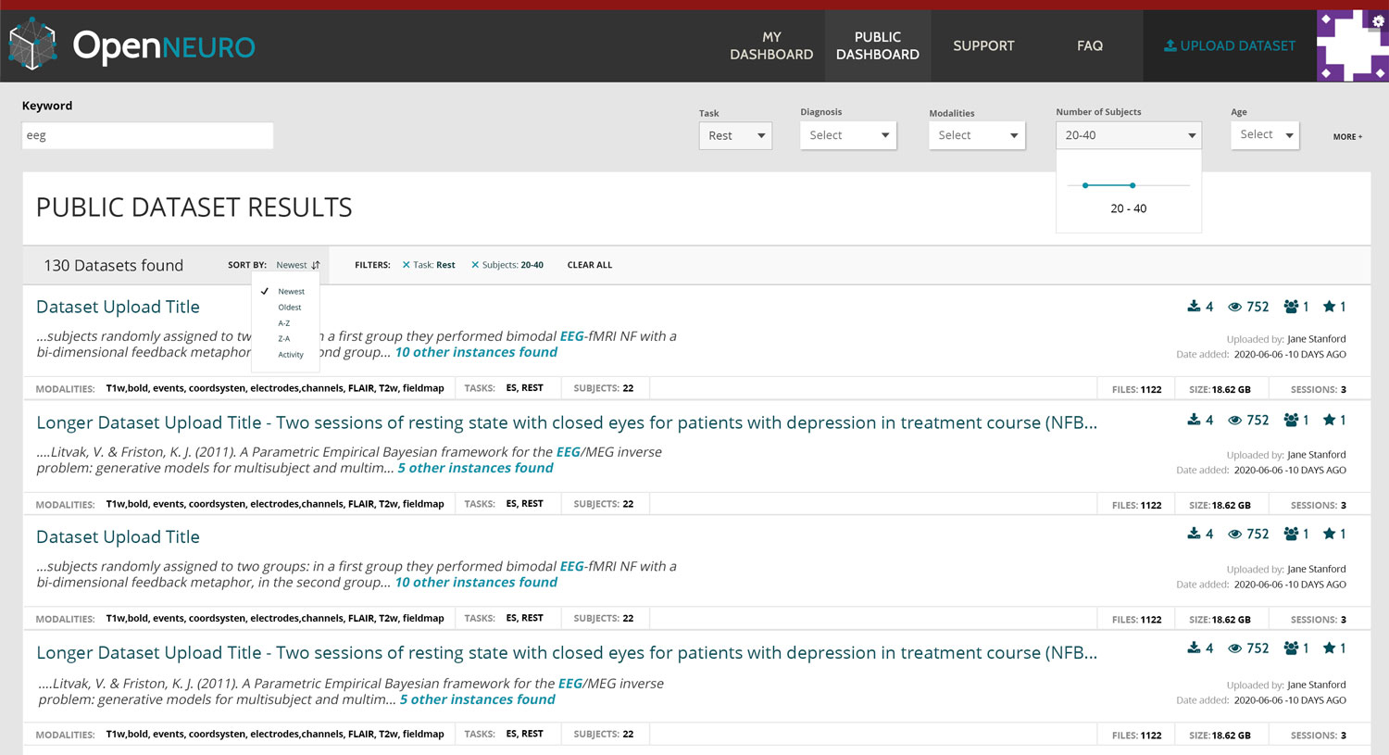Viewport: 1389px width, 755px height.
Task: Open the Modalities dropdown
Action: tap(976, 134)
